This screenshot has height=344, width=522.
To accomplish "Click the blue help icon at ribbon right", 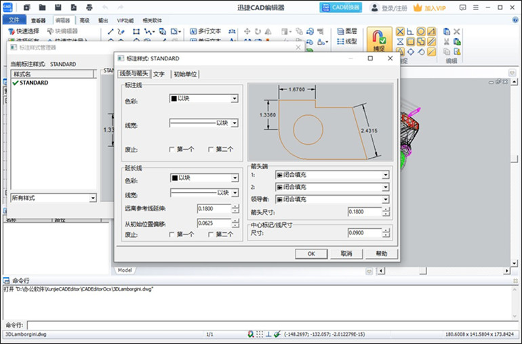I will [x=515, y=20].
